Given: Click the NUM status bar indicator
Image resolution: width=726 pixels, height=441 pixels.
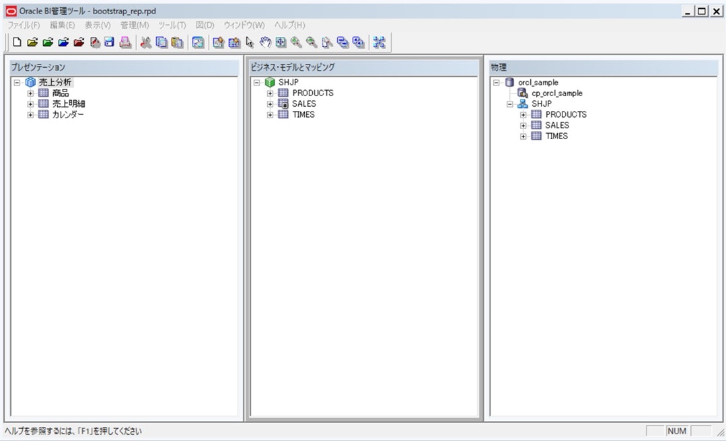Looking at the screenshot, I should click(677, 431).
